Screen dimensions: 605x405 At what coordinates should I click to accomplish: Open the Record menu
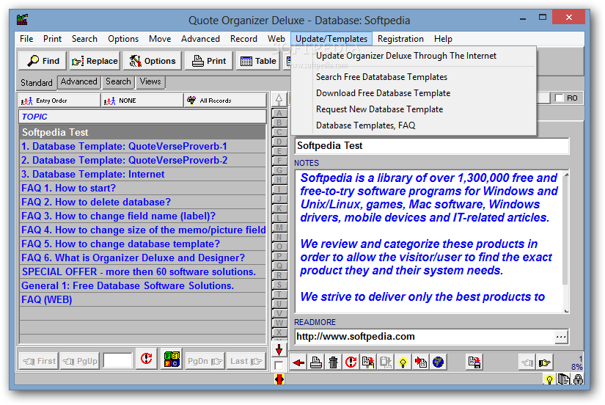pos(243,39)
